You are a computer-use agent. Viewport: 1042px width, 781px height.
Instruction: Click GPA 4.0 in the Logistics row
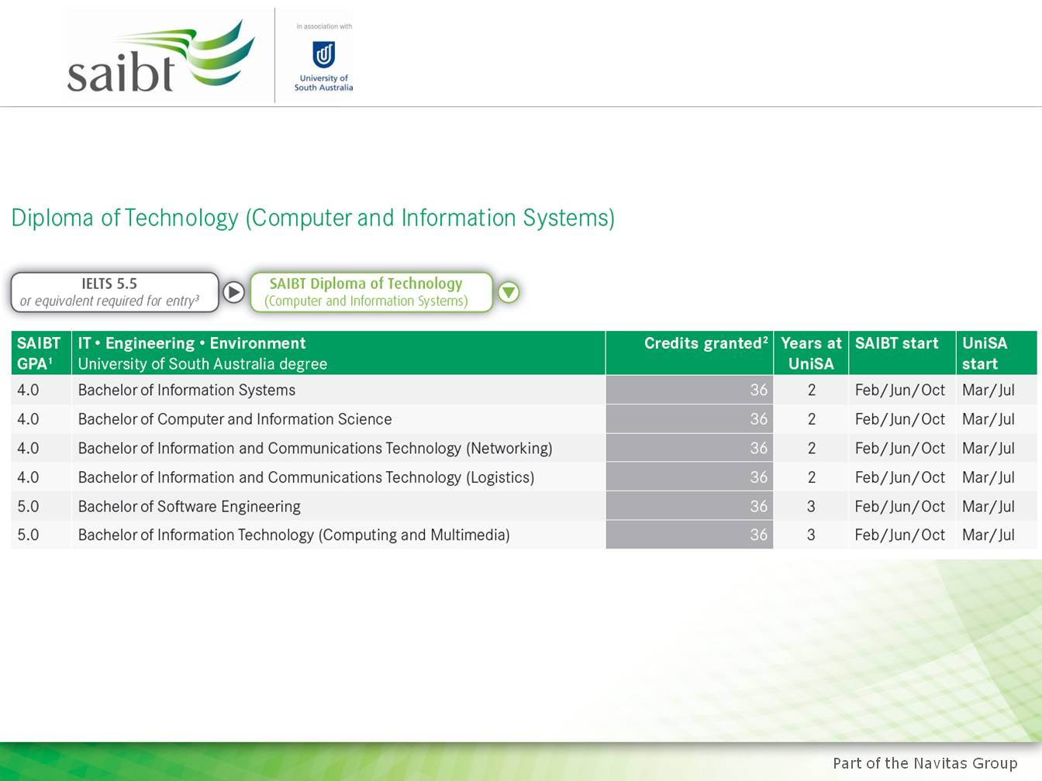[28, 477]
